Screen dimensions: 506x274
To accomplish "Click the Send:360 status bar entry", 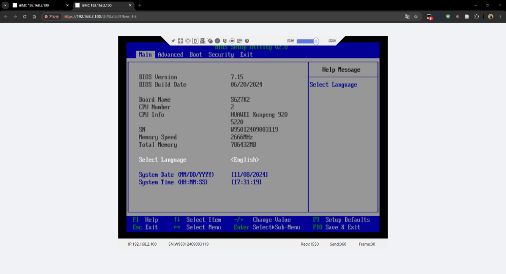I will tap(338, 244).
